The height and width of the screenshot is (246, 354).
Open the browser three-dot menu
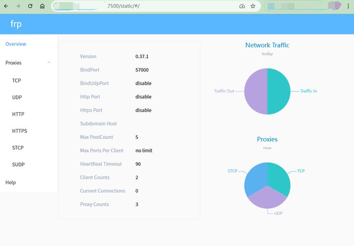click(348, 6)
